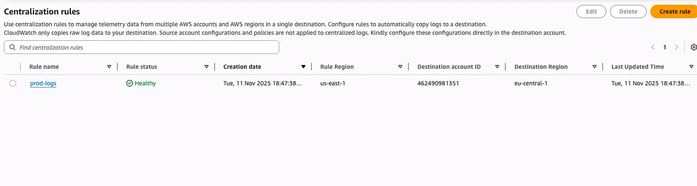This screenshot has height=186, width=697.
Task: Sort by Rule status column arrow
Action: (207, 67)
